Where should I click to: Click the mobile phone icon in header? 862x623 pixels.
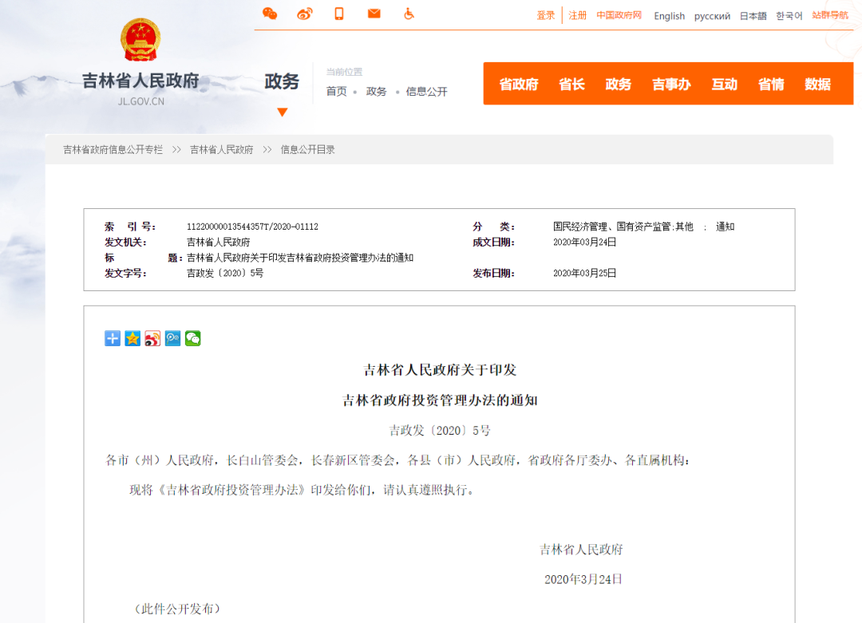339,14
